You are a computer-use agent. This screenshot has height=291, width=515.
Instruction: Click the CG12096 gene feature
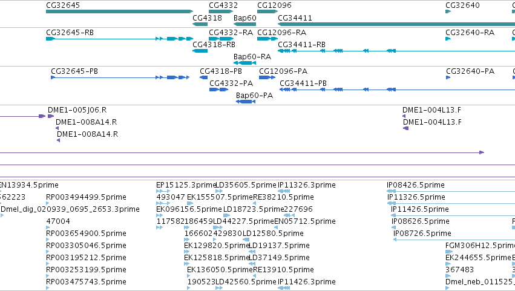point(267,11)
